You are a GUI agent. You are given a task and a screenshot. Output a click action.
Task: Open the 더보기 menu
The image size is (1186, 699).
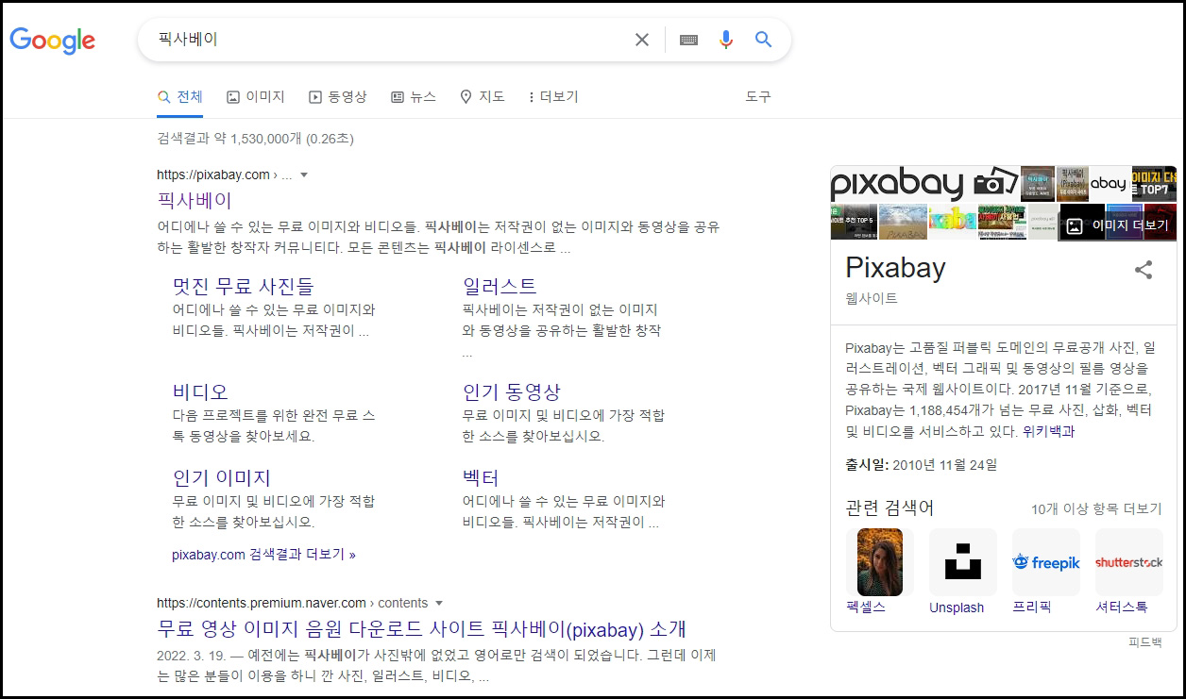[x=553, y=96]
